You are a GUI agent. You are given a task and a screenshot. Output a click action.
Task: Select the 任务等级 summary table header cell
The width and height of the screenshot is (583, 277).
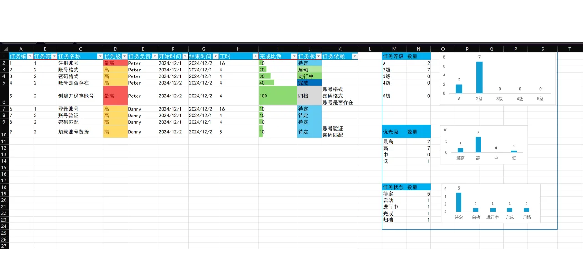(394, 56)
